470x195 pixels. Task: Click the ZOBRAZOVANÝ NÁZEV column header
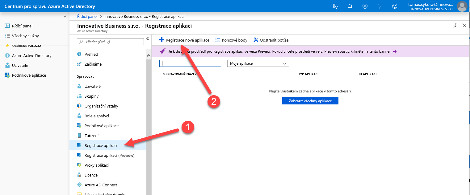179,74
